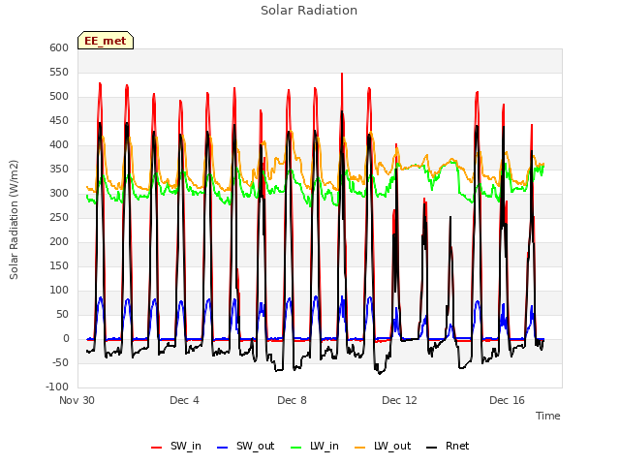The width and height of the screenshot is (620, 465).
Task: Click the tallest SW_in peak near 550
Action: tap(342, 76)
